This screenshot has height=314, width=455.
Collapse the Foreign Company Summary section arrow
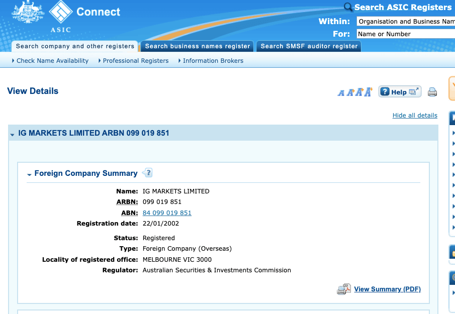[x=29, y=174]
